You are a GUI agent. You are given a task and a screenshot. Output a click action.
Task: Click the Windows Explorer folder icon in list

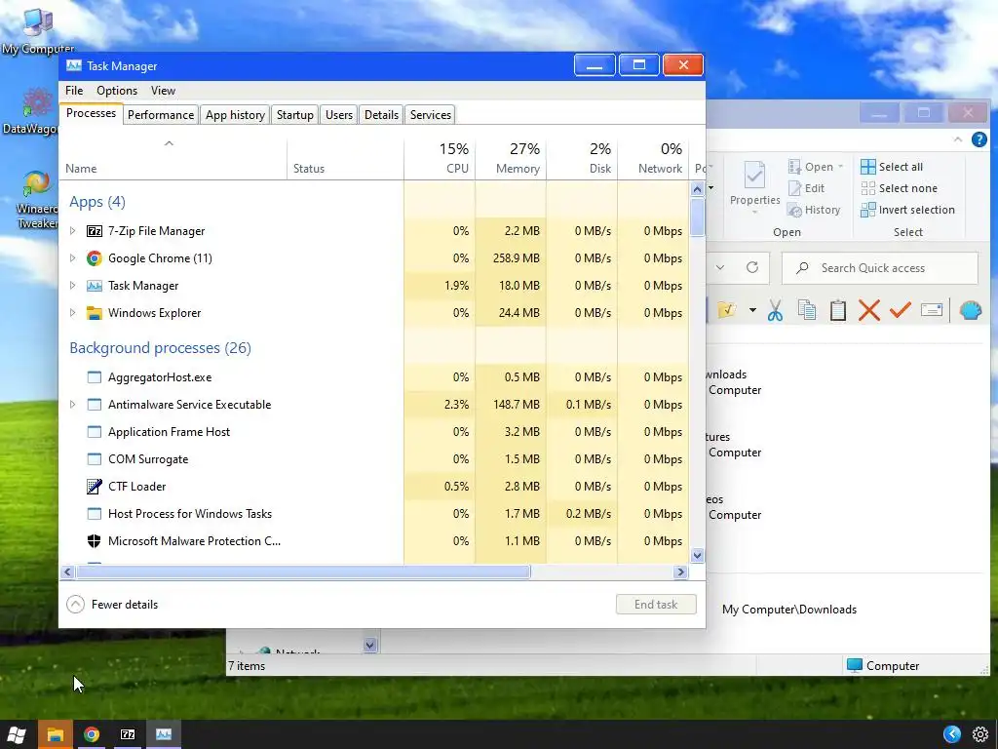click(95, 313)
